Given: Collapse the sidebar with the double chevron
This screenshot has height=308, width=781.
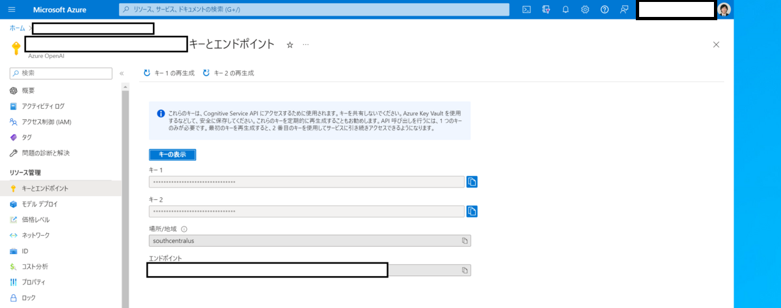Looking at the screenshot, I should (x=122, y=74).
